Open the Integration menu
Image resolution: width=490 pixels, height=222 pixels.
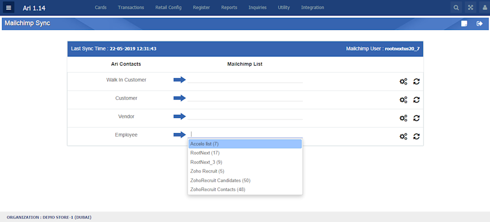click(x=312, y=7)
